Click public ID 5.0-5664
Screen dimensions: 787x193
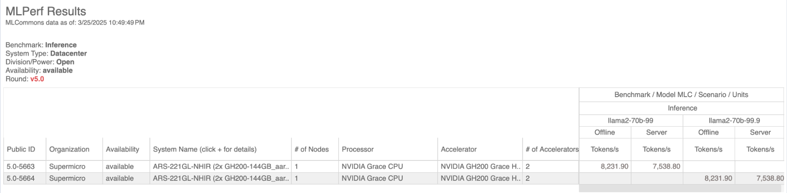coord(20,178)
